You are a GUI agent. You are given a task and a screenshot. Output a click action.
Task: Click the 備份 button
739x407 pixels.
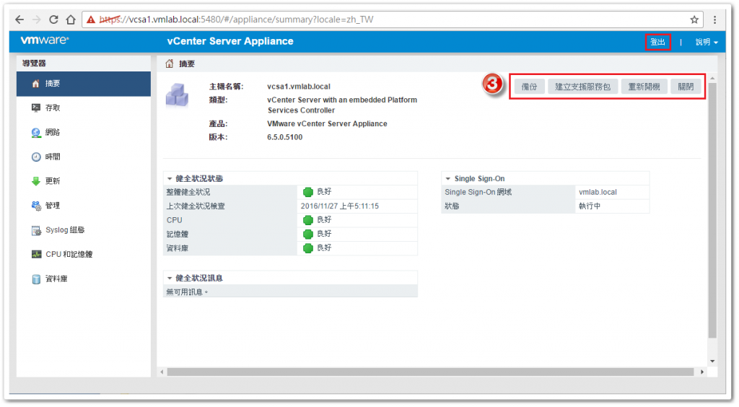pyautogui.click(x=529, y=87)
